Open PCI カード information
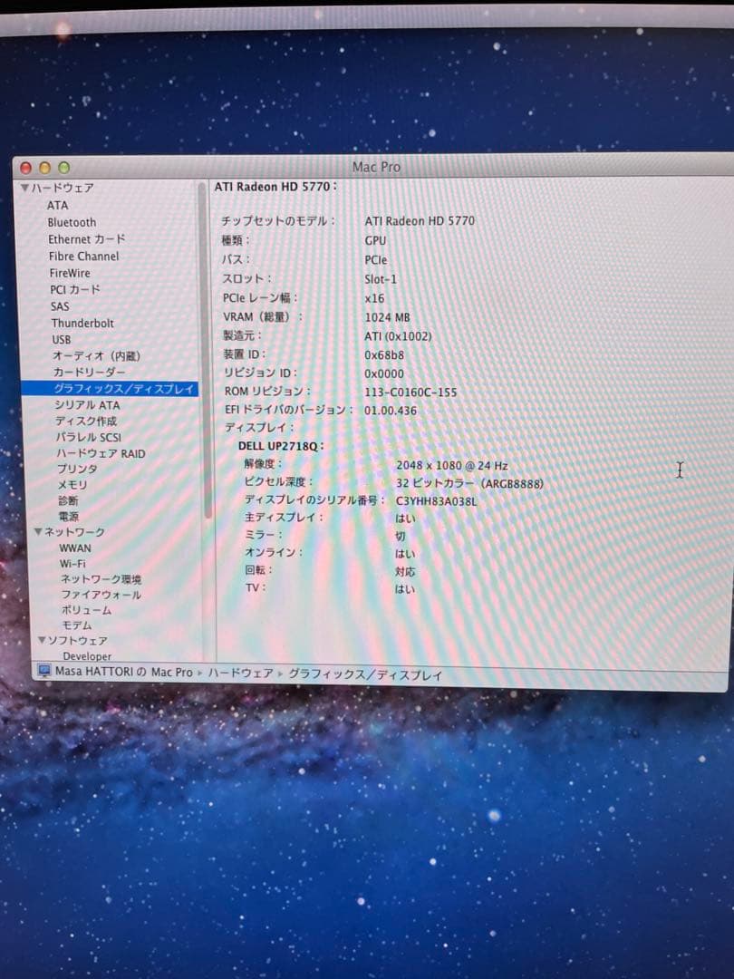This screenshot has height=979, width=734. click(x=76, y=289)
